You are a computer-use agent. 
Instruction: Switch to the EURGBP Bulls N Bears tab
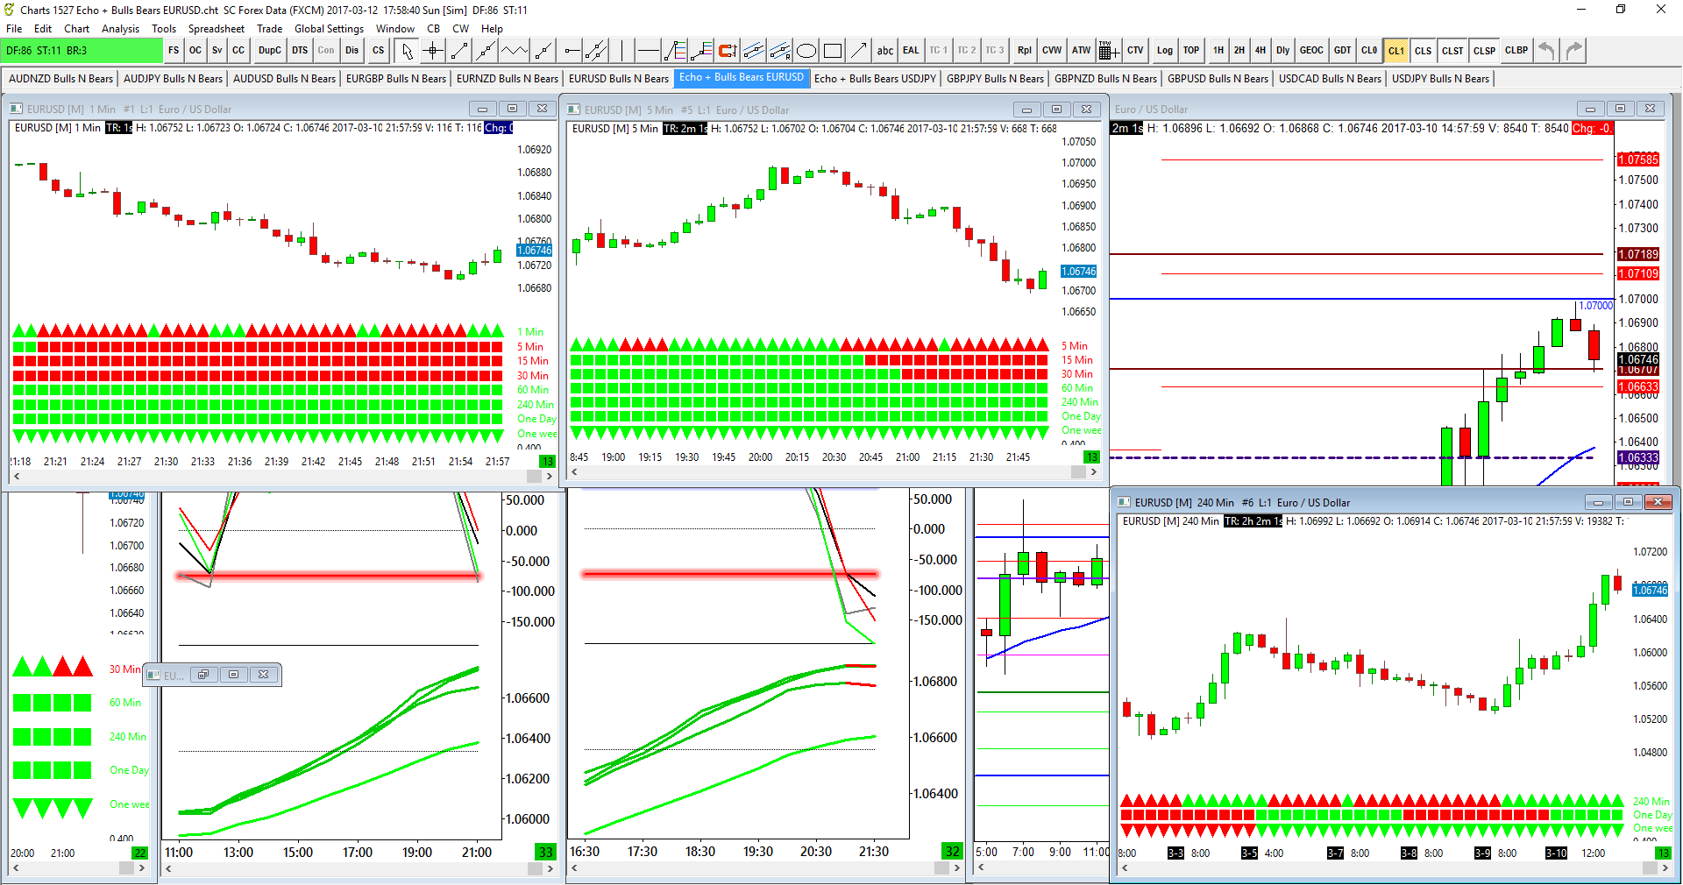tap(396, 79)
